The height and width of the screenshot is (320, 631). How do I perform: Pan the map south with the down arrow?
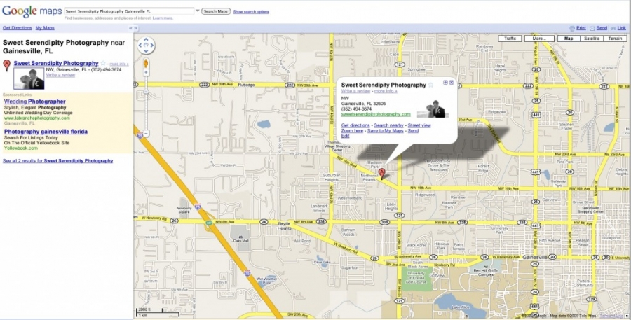pyautogui.click(x=146, y=51)
